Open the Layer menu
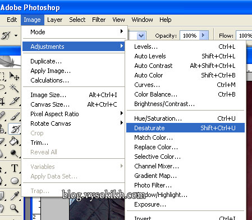This screenshot has height=220, width=252. [54, 20]
